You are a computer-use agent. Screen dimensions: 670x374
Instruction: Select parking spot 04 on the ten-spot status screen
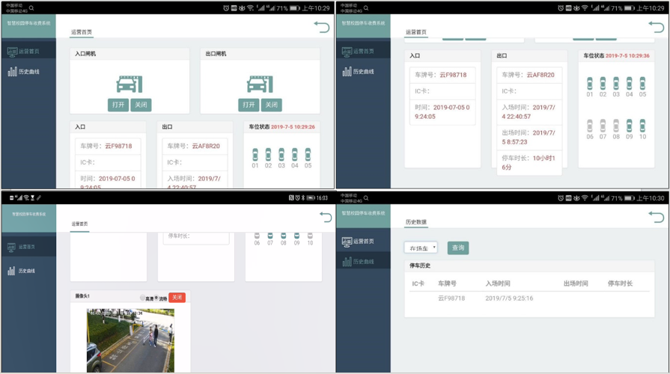coord(630,87)
